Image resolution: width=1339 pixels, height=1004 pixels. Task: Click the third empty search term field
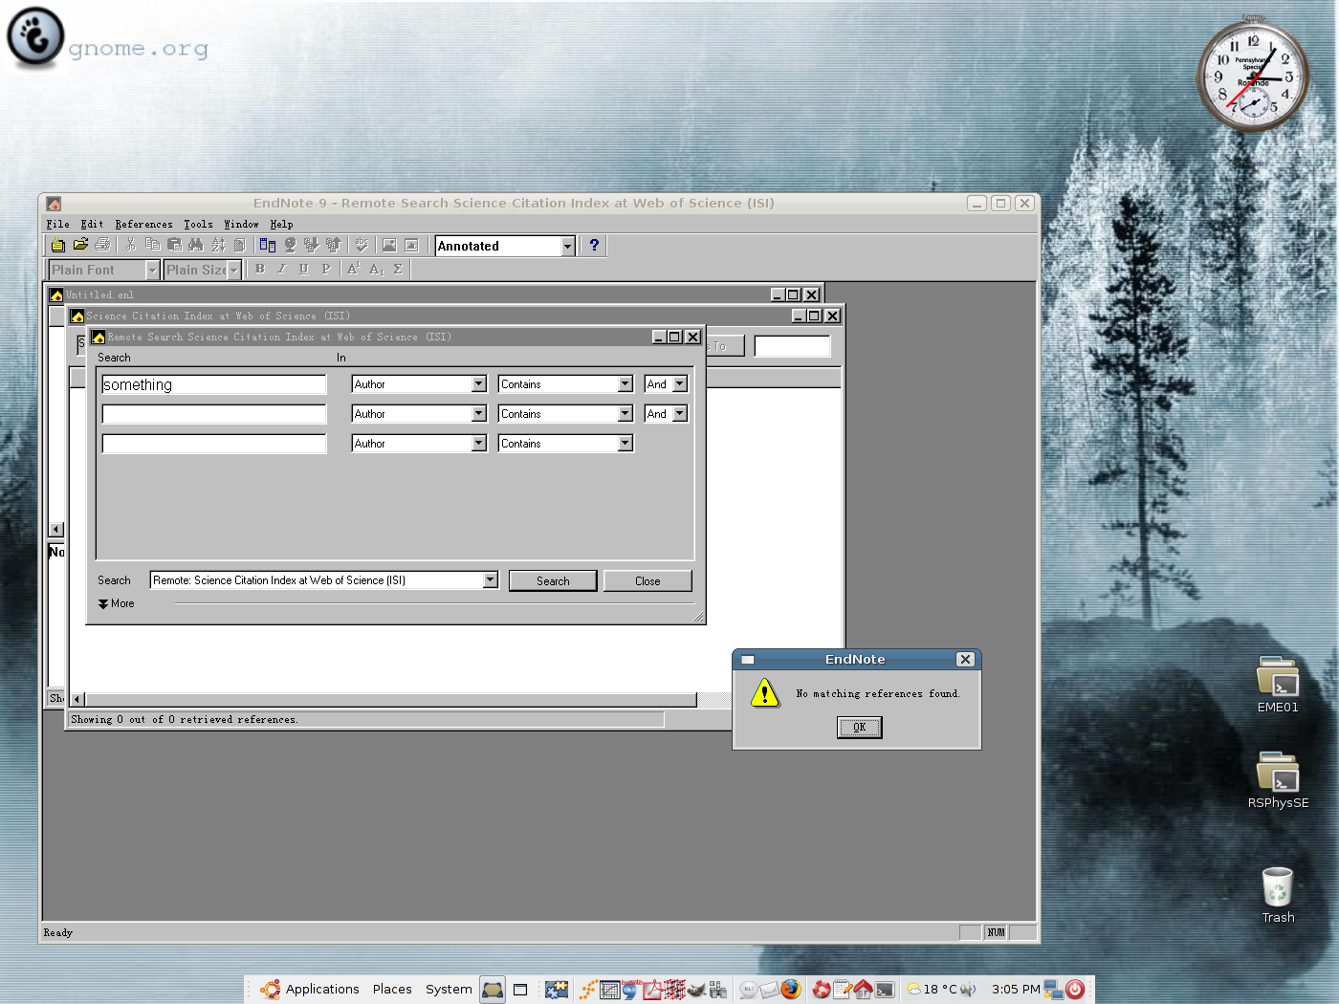coord(214,444)
